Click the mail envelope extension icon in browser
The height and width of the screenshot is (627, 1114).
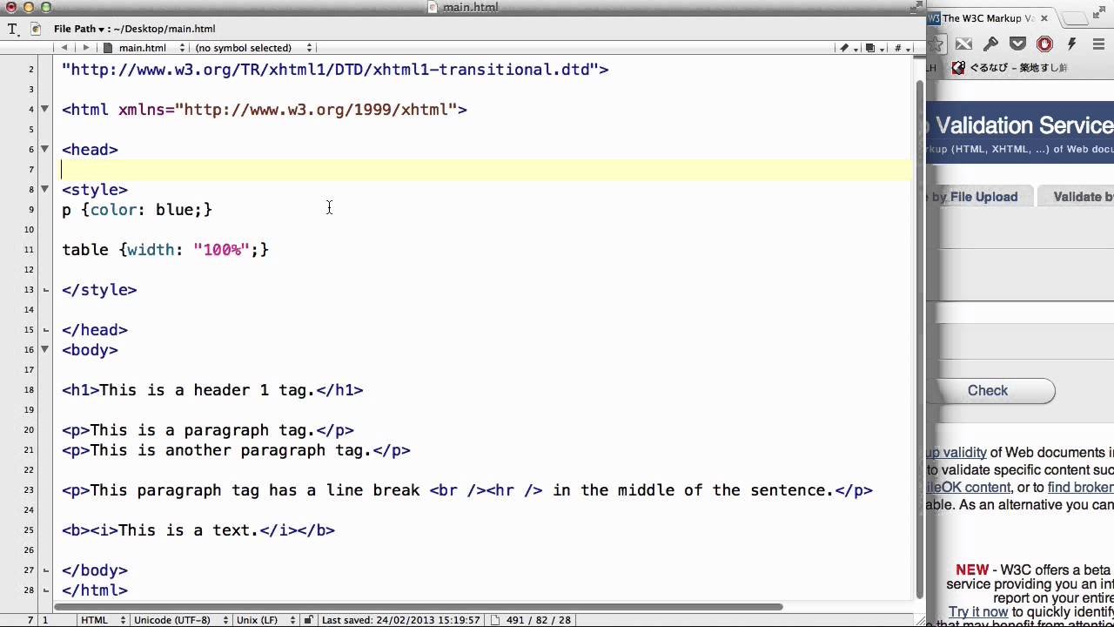coord(963,44)
